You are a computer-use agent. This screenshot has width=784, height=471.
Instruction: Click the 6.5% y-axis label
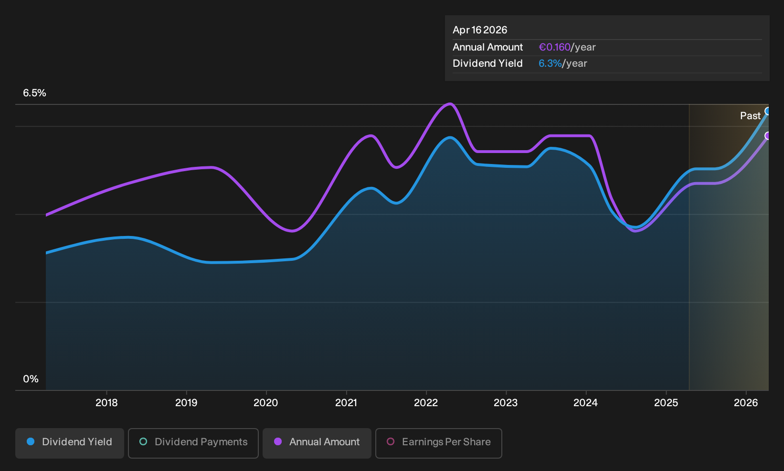tap(34, 93)
